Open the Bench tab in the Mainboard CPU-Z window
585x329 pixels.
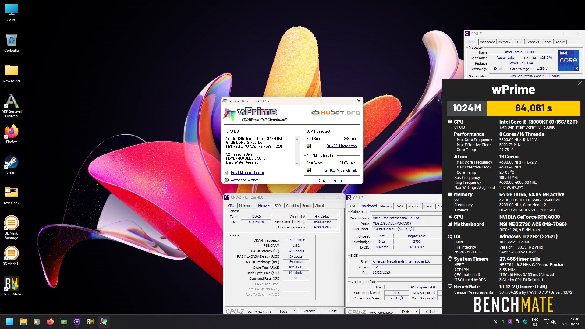429,206
